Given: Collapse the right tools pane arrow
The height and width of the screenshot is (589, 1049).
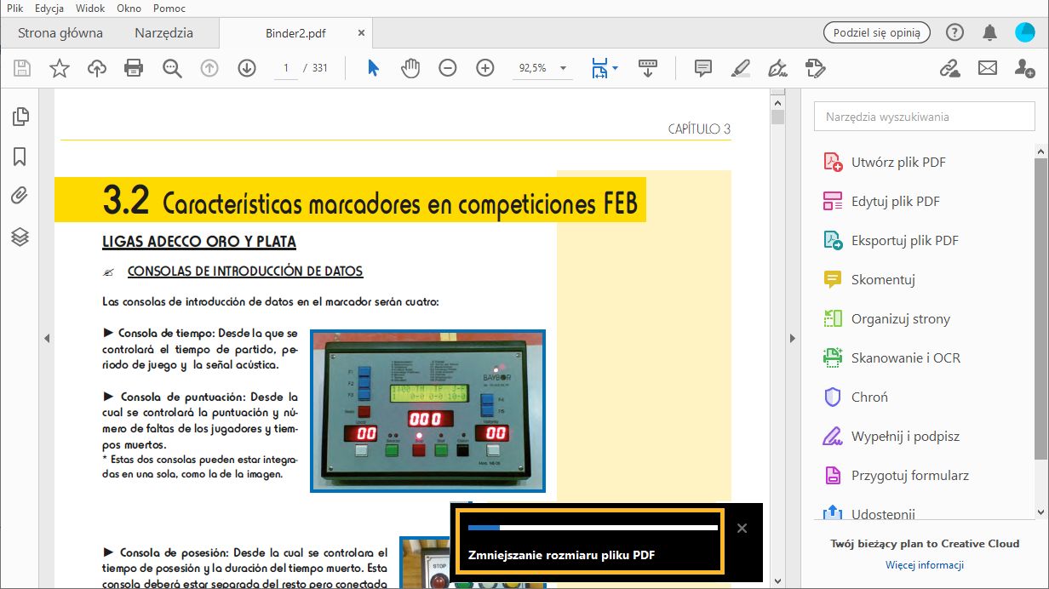Looking at the screenshot, I should [x=792, y=339].
